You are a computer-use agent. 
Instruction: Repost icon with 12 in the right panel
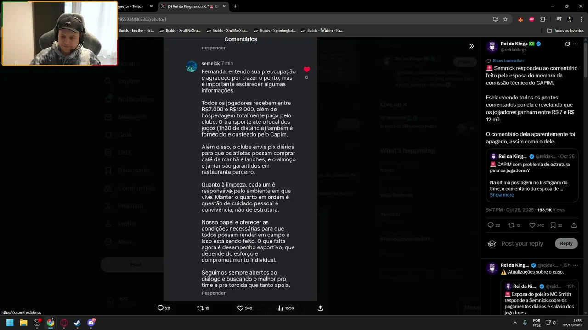pos(514,225)
